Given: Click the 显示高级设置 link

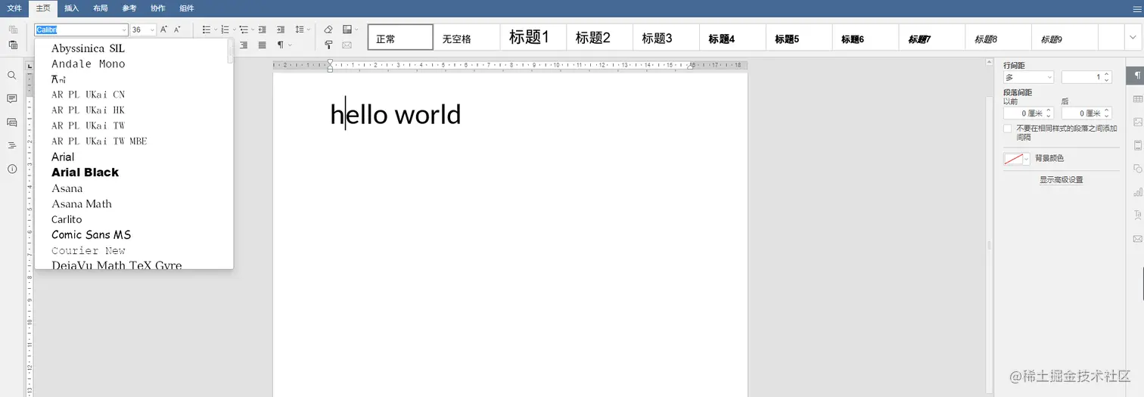Looking at the screenshot, I should [1061, 180].
